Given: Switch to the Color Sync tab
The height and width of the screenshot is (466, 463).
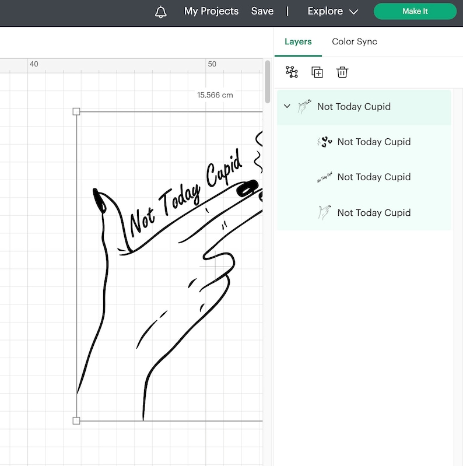Looking at the screenshot, I should (355, 42).
